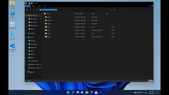The width and height of the screenshot is (169, 95).
Task: Expand Pictures under This PC
Action: pyautogui.click(x=27, y=54)
